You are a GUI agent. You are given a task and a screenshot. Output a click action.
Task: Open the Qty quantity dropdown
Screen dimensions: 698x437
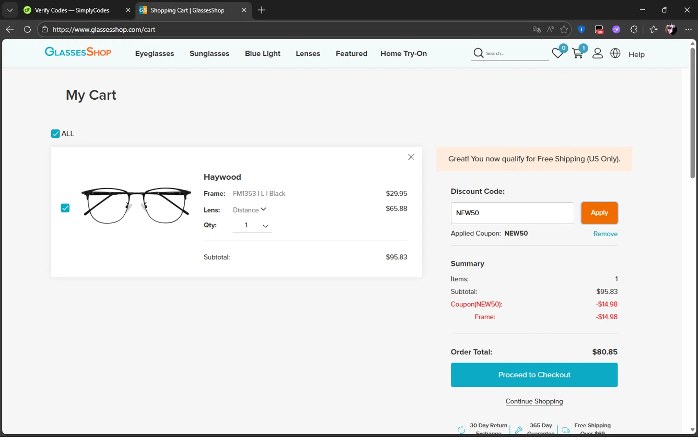coord(252,225)
